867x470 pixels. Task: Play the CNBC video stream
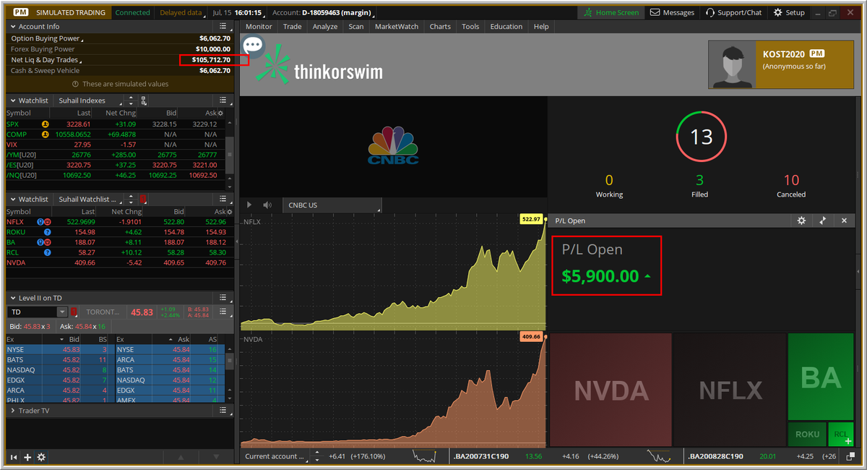point(249,205)
